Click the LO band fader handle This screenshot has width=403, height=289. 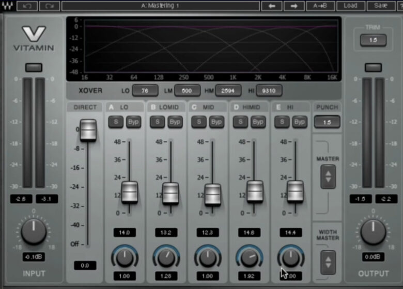(130, 192)
